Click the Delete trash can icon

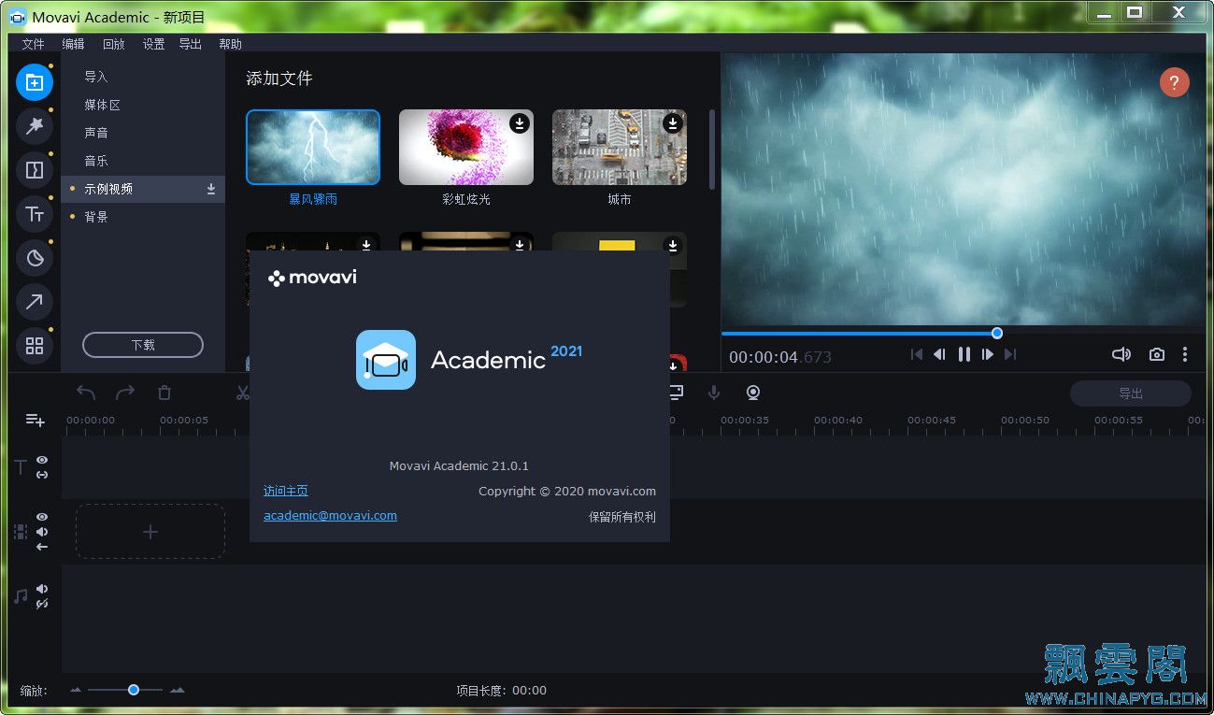pos(164,393)
